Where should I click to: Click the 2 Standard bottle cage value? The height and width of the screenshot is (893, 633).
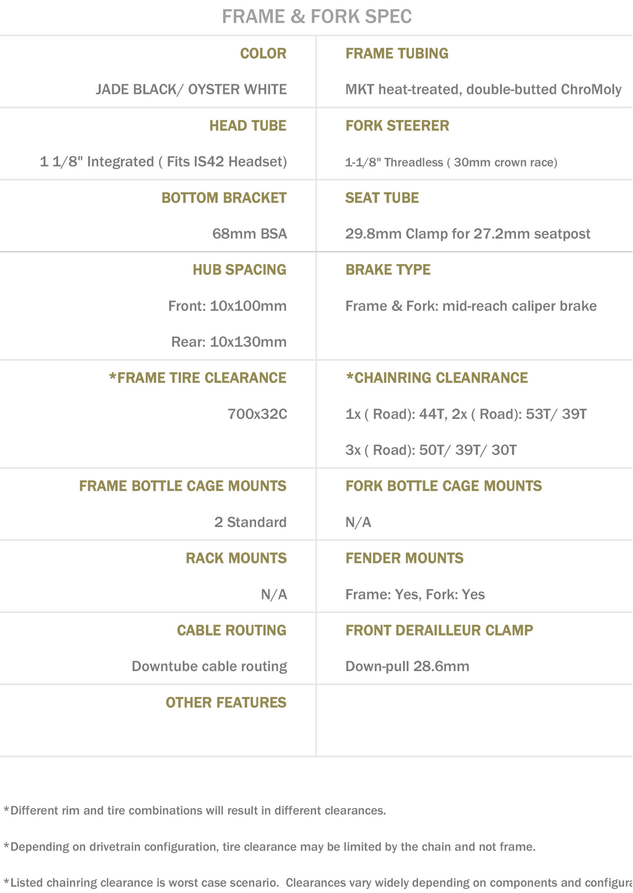(x=250, y=522)
